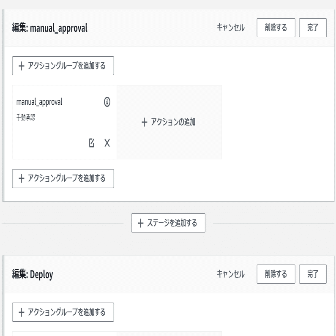336x336 pixels.
Task: Click the partially visible Deploy action card
Action: pyautogui.click(x=64, y=333)
